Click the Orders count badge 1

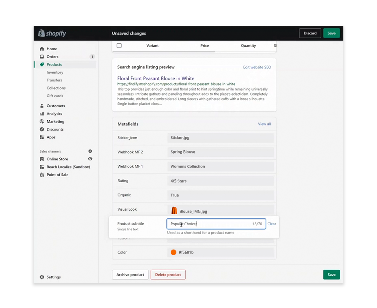(92, 57)
